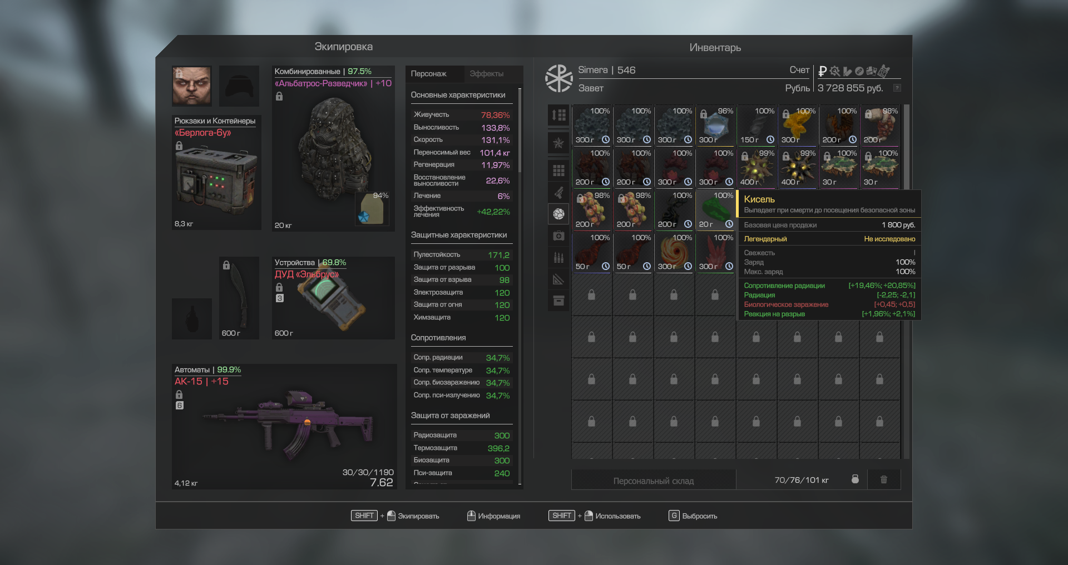1068x565 pixels.
Task: Select the ice crystal artifact 96%
Action: point(715,126)
